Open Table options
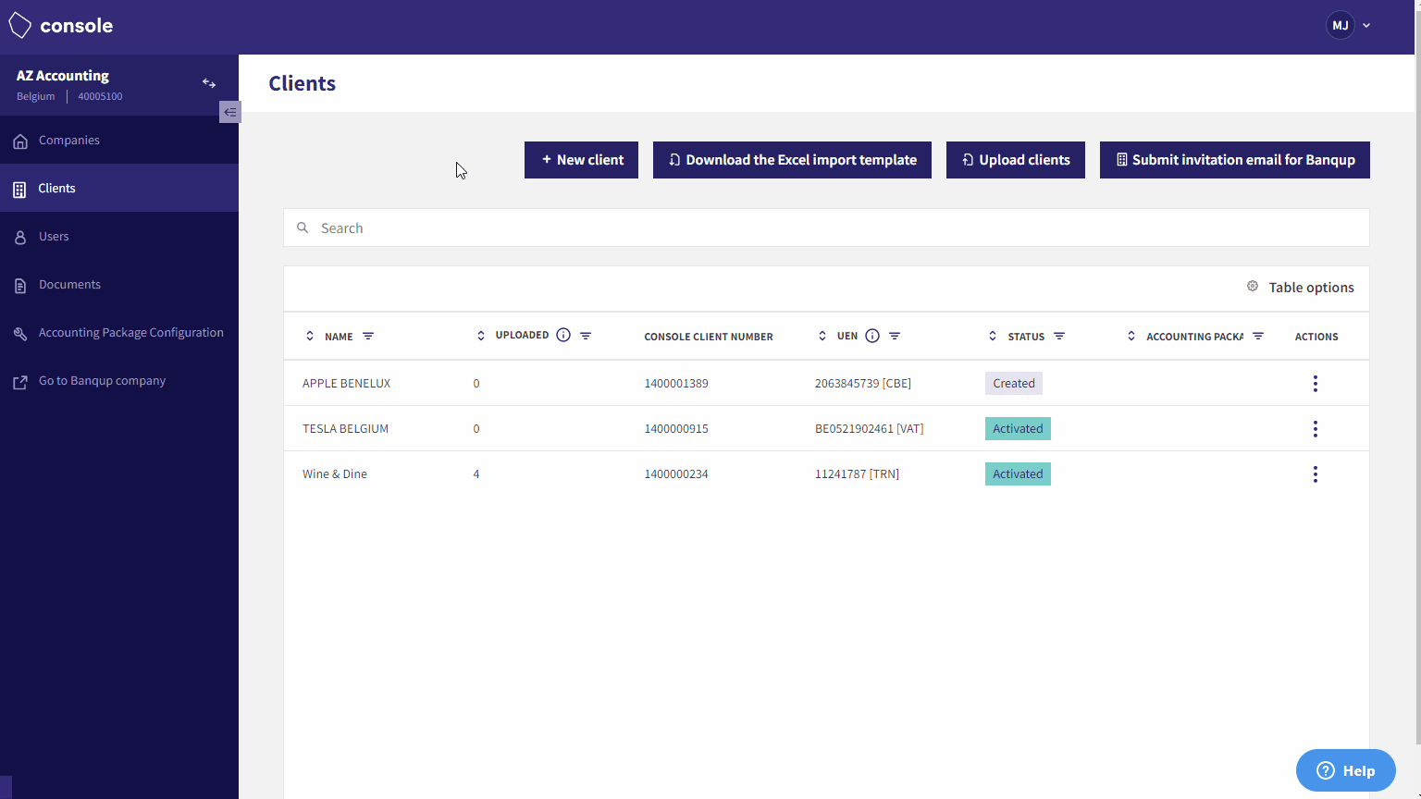Screen dimensions: 1421x799 coord(1300,288)
